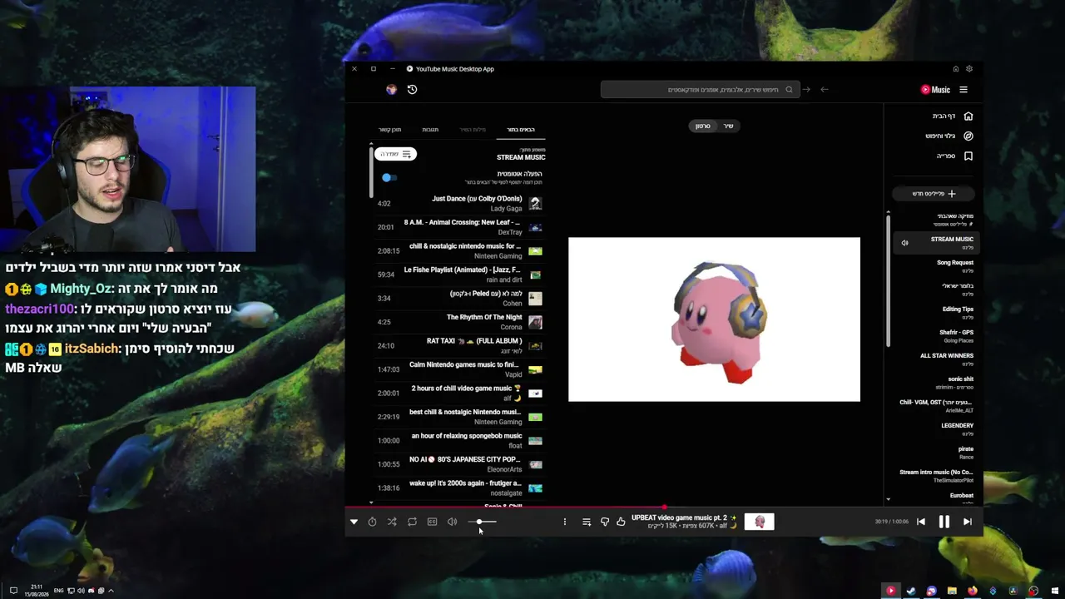This screenshot has height=599, width=1065.
Task: Navigate forward with the header arrow
Action: (805, 90)
